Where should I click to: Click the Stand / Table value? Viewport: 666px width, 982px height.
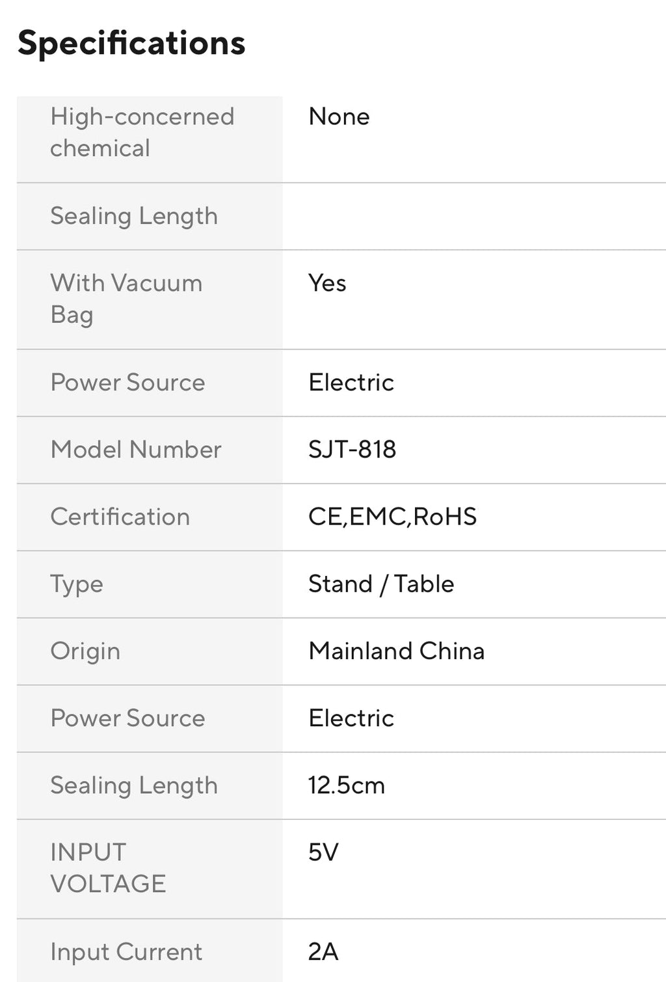tap(381, 584)
